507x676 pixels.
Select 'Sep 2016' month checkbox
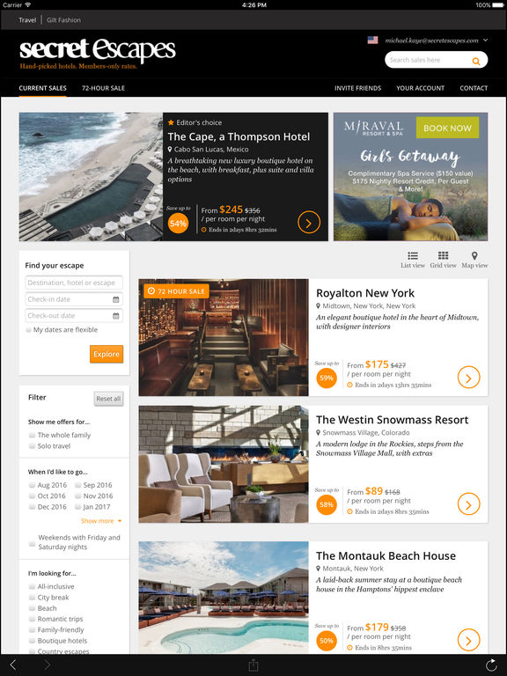tap(78, 485)
